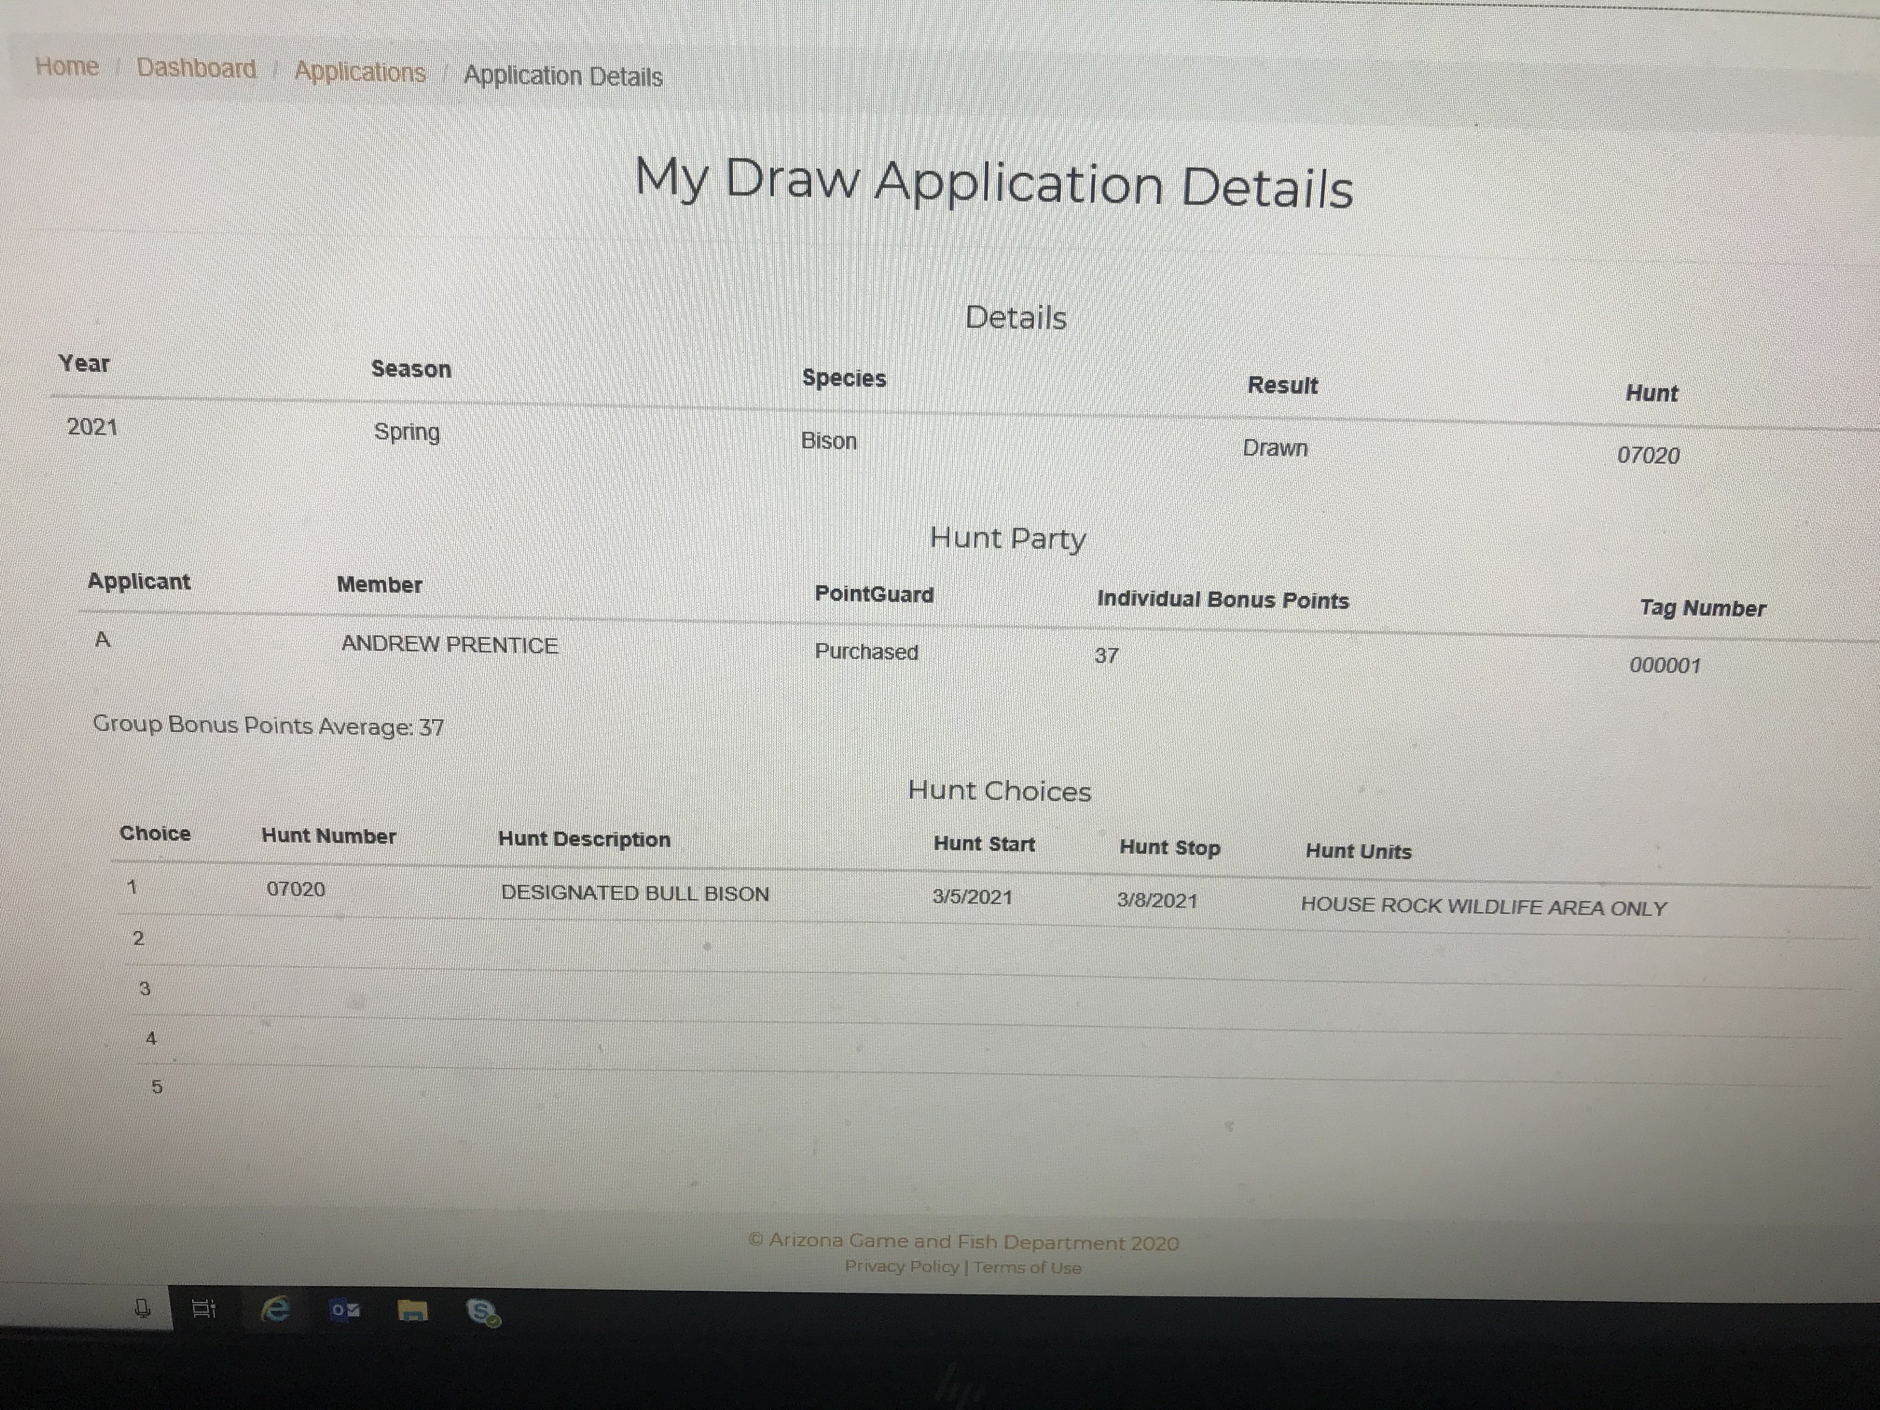This screenshot has height=1410, width=1880.
Task: Click Group Bonus Points Average text
Action: pyautogui.click(x=268, y=726)
